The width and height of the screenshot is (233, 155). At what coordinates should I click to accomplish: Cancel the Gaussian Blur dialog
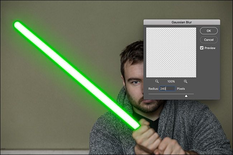pyautogui.click(x=209, y=40)
